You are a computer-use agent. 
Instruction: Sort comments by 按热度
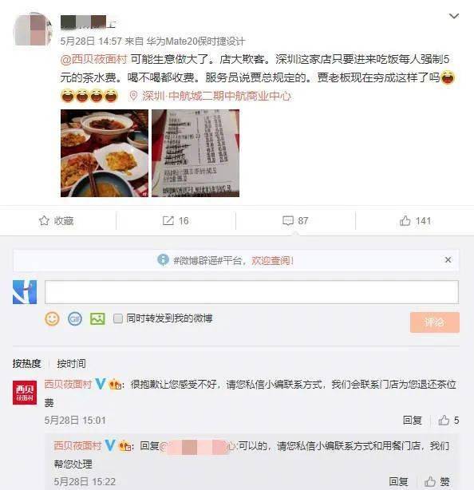coord(27,363)
